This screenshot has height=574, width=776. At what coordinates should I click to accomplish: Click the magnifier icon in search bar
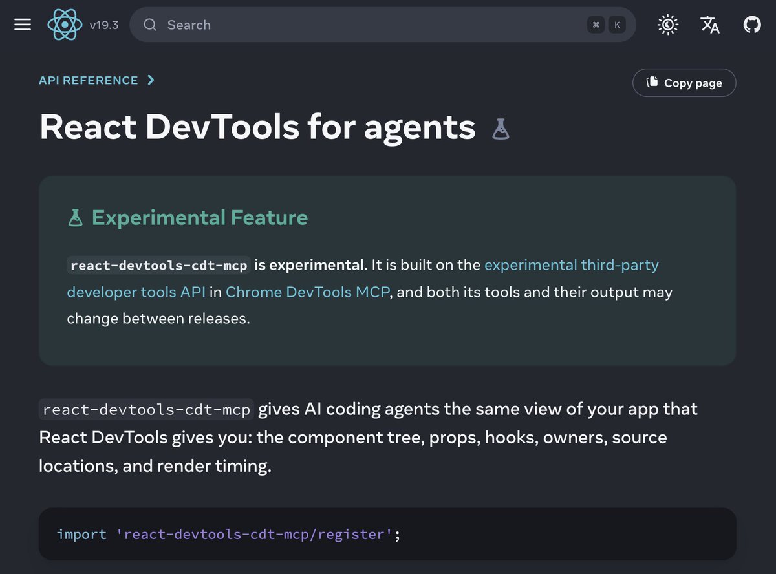[x=150, y=25]
